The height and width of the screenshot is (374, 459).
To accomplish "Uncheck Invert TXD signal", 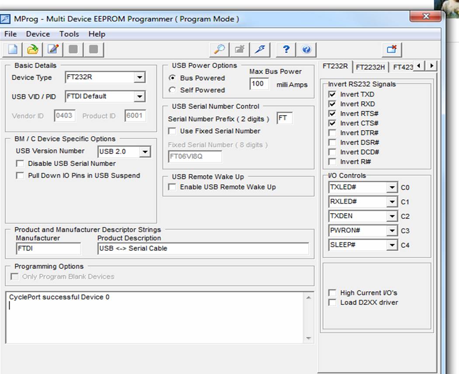I will (x=332, y=94).
